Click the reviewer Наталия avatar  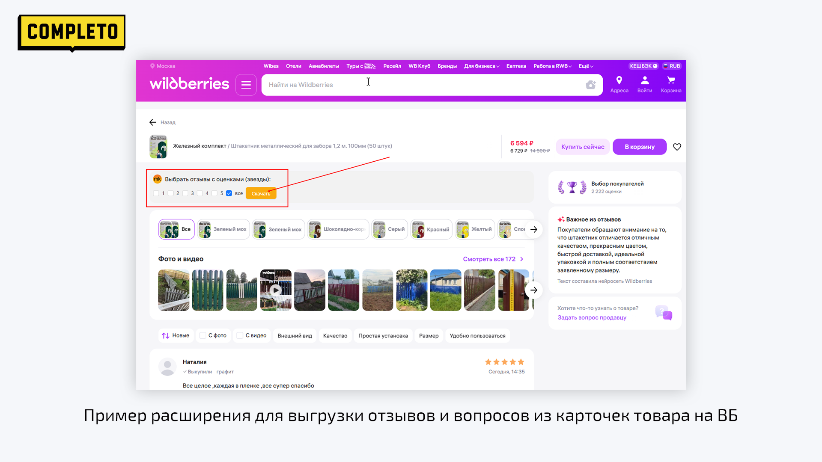click(167, 367)
